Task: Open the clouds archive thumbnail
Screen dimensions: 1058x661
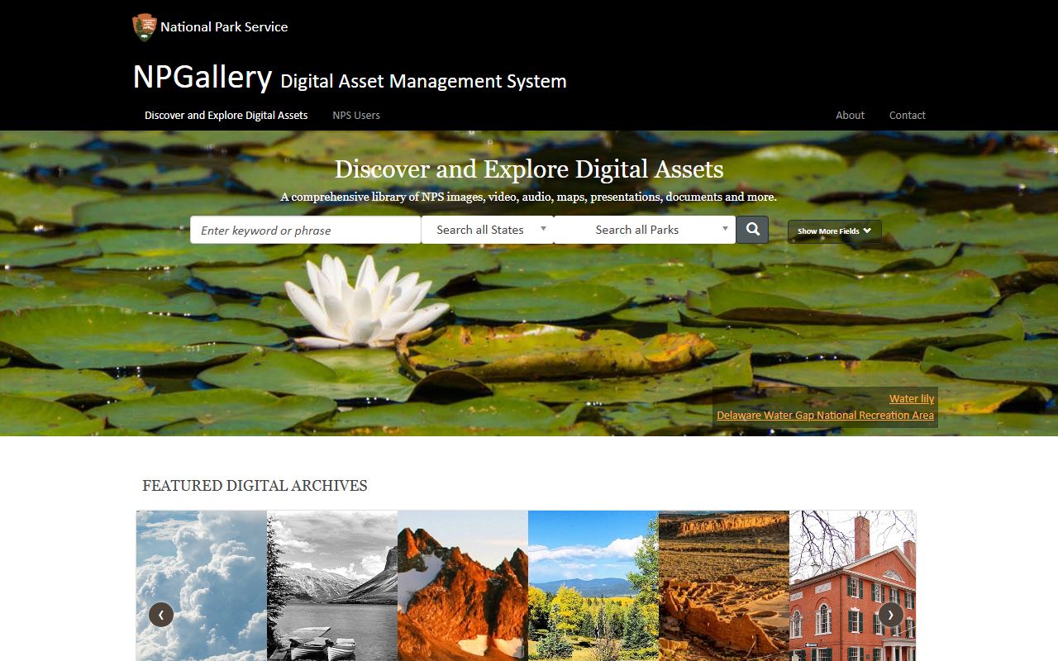Action: (202, 586)
